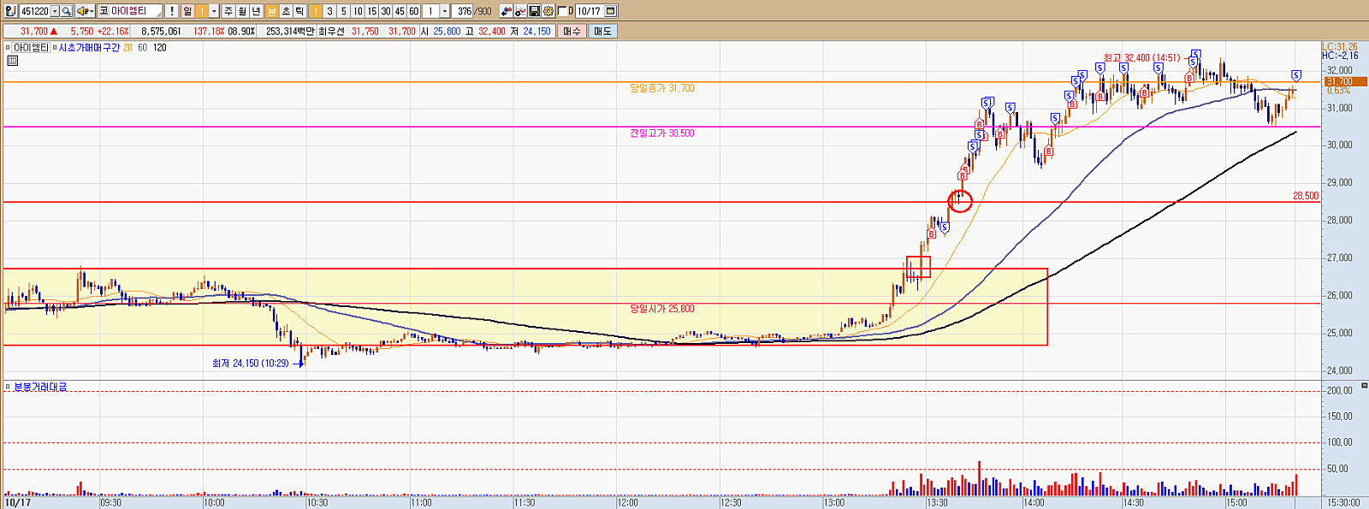Open the leftmost toolbar icon beside the stock code
This screenshot has width=1369, height=509.
click(11, 11)
